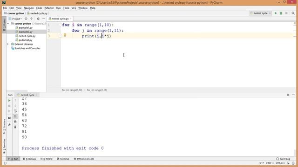Collapse the course python folder node

(x=8, y=24)
